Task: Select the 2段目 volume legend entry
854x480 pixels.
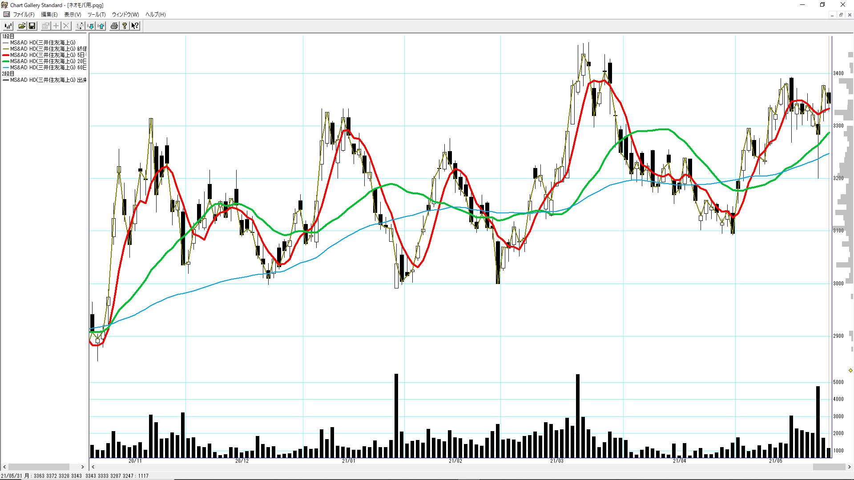Action: click(44, 80)
